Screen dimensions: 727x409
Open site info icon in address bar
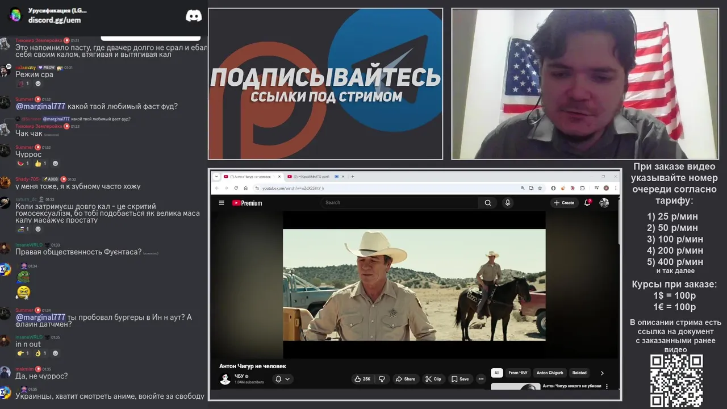pos(257,188)
